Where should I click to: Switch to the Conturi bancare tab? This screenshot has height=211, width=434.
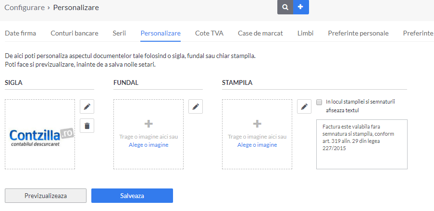74,34
